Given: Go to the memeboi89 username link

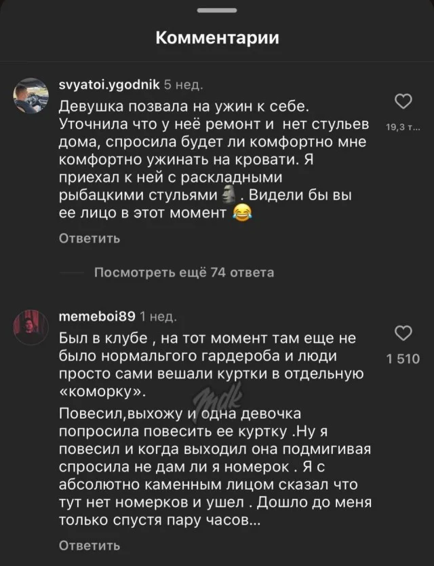Looking at the screenshot, I should (97, 316).
